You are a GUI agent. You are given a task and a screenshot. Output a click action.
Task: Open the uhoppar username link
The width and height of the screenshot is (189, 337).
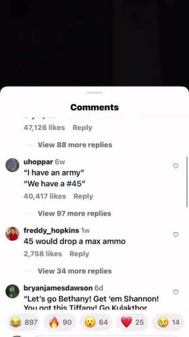38,162
